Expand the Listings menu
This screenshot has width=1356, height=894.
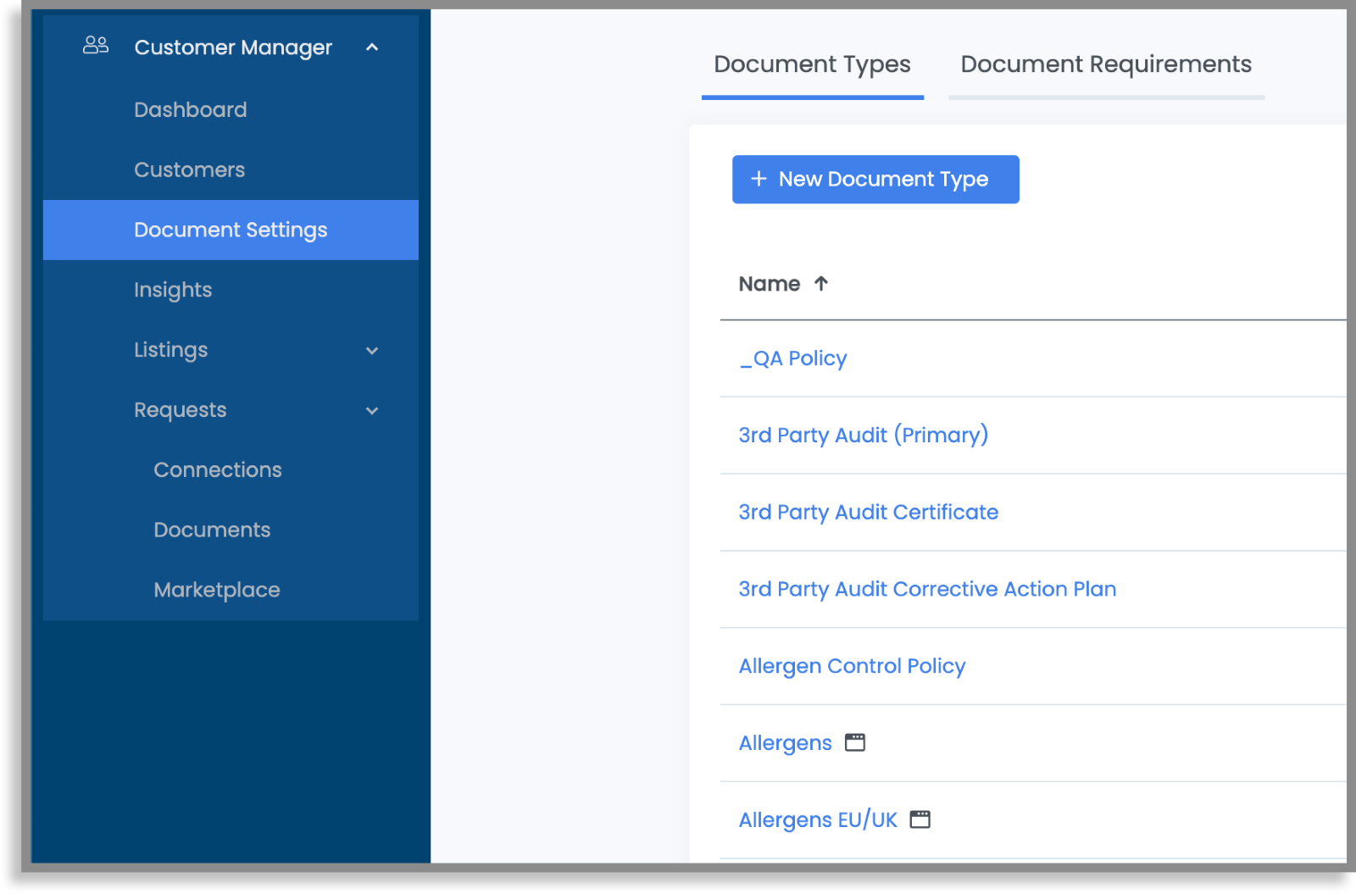(372, 350)
